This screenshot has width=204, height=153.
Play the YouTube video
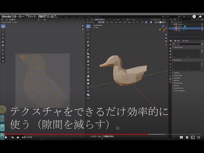pyautogui.click(x=6, y=137)
